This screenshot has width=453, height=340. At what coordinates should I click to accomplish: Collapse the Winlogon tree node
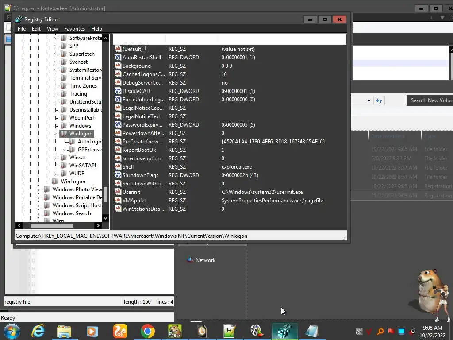point(55,134)
